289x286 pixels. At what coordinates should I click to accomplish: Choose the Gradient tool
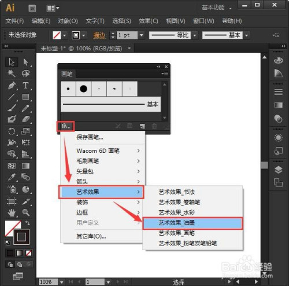point(25,166)
